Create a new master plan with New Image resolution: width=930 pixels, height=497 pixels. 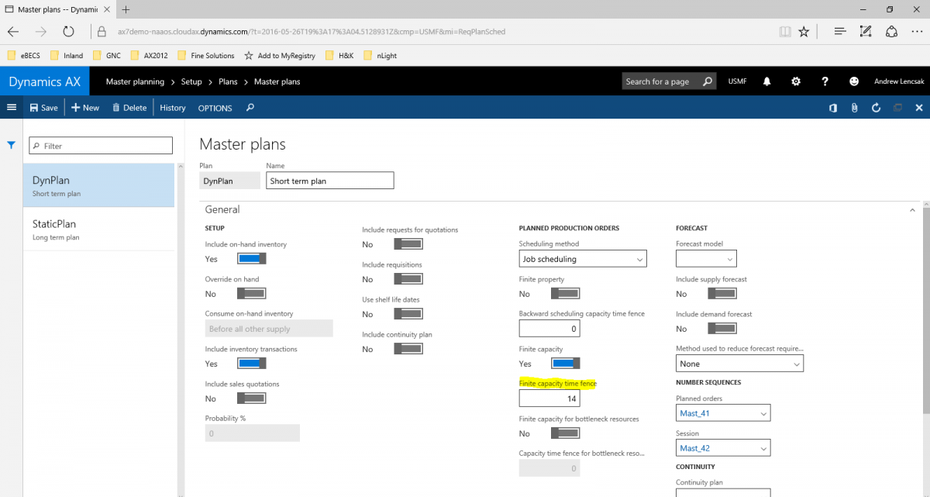click(x=85, y=108)
